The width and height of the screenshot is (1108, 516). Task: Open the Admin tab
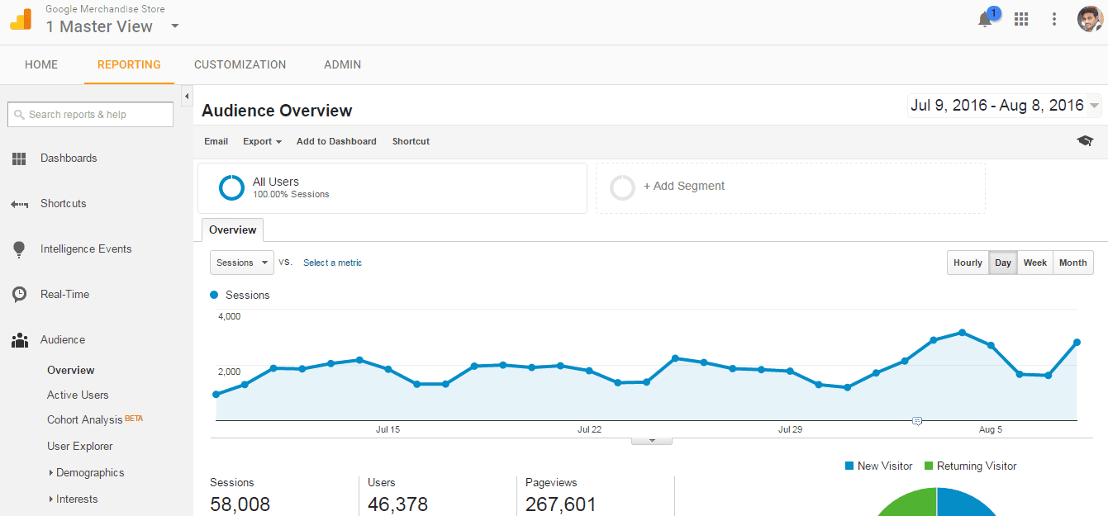[x=343, y=64]
